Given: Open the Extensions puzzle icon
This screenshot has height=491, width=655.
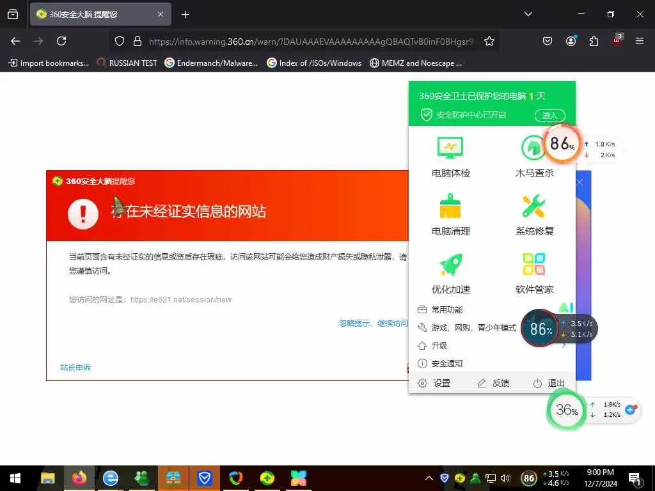Looking at the screenshot, I should tap(594, 41).
